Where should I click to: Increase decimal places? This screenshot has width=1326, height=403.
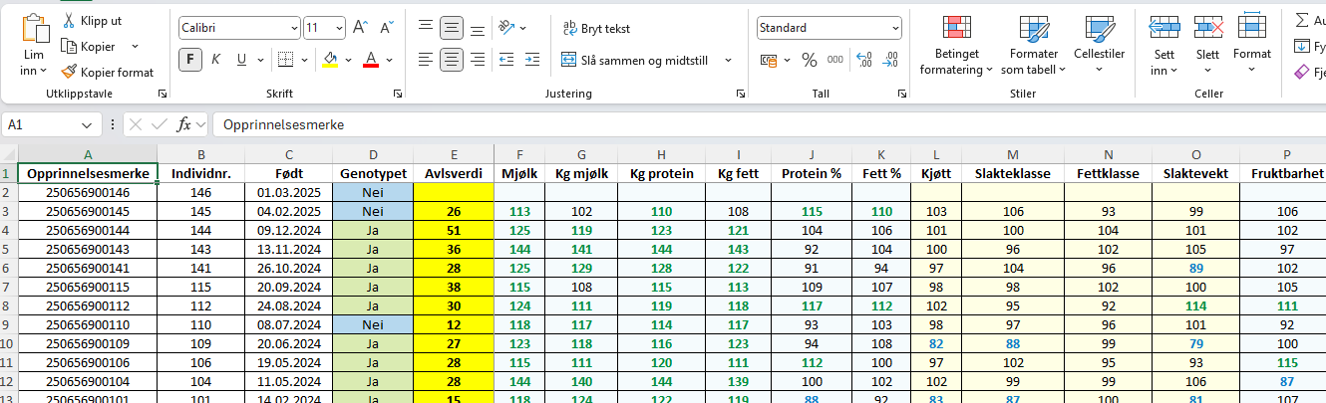pos(863,60)
